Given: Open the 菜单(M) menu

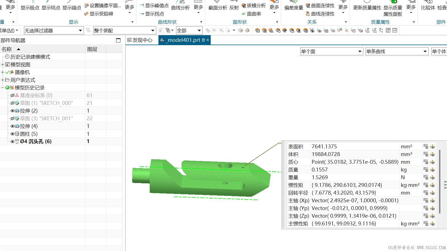Looking at the screenshot, I should (x=8, y=30).
